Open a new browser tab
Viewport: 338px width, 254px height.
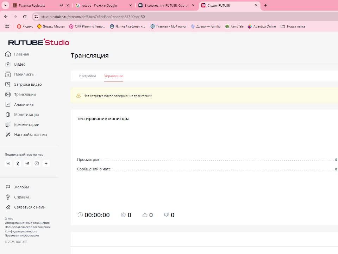(x=265, y=5)
